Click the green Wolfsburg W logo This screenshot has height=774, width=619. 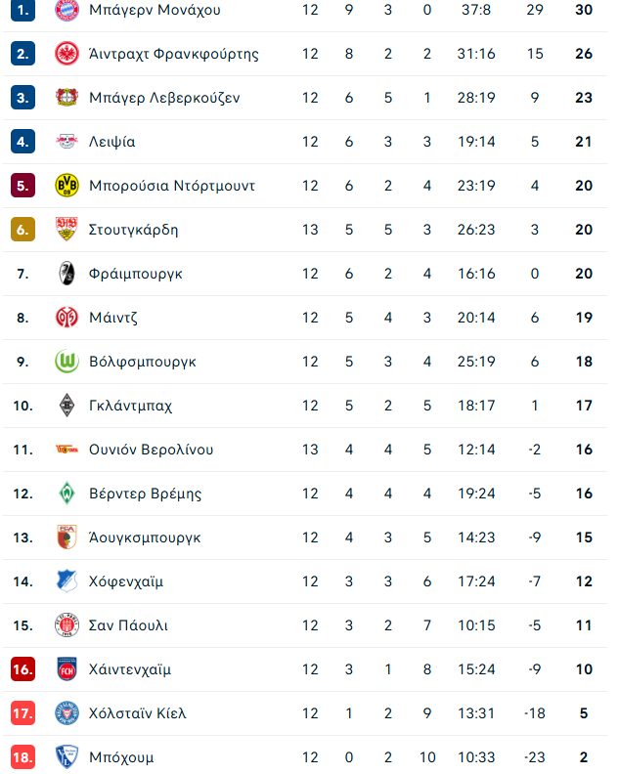66,362
